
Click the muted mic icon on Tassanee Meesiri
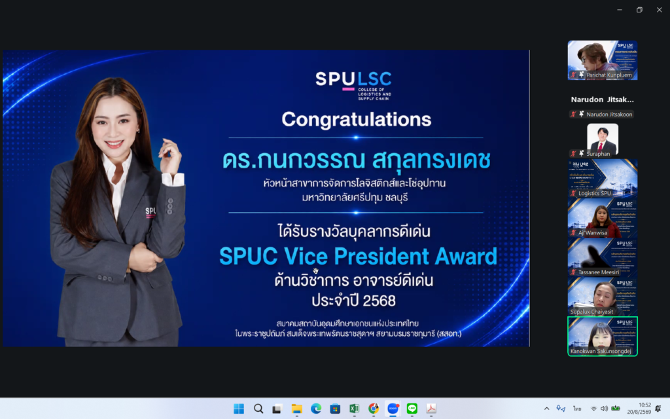[573, 272]
